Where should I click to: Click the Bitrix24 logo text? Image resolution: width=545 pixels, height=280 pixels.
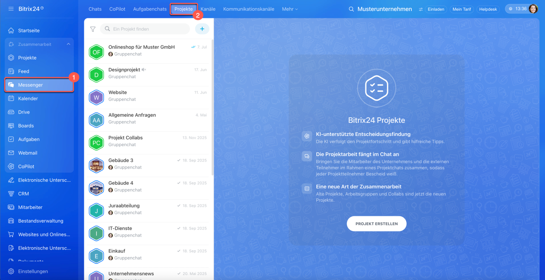(29, 9)
